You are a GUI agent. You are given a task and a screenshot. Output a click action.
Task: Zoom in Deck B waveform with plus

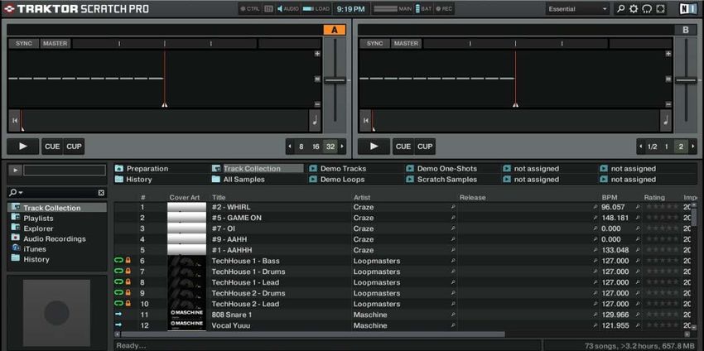point(668,54)
